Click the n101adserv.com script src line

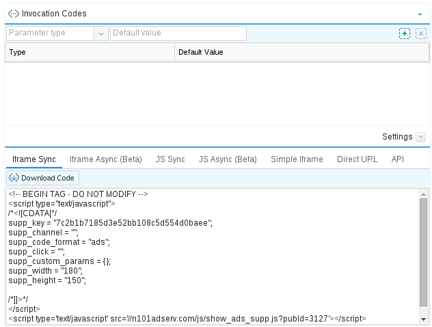tap(187, 319)
